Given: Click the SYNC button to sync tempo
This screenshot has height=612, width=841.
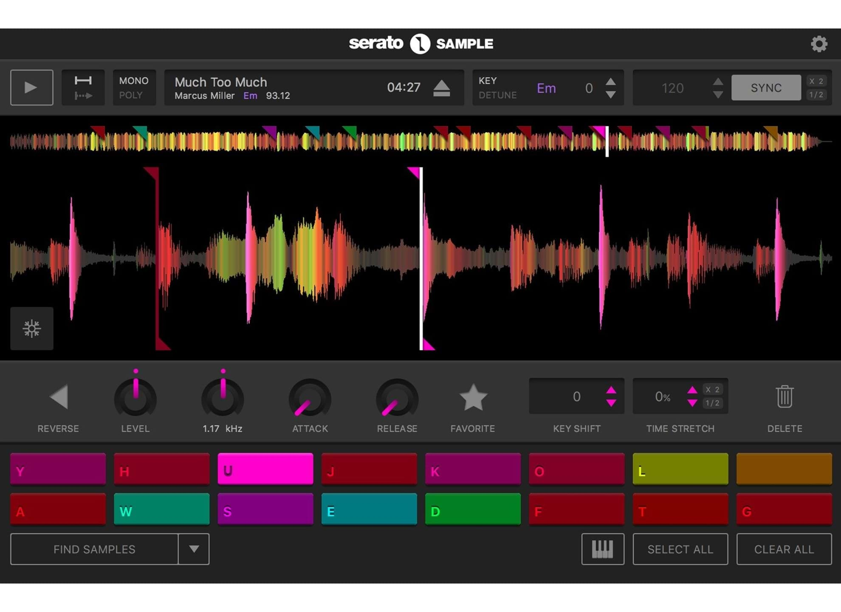Looking at the screenshot, I should point(765,87).
